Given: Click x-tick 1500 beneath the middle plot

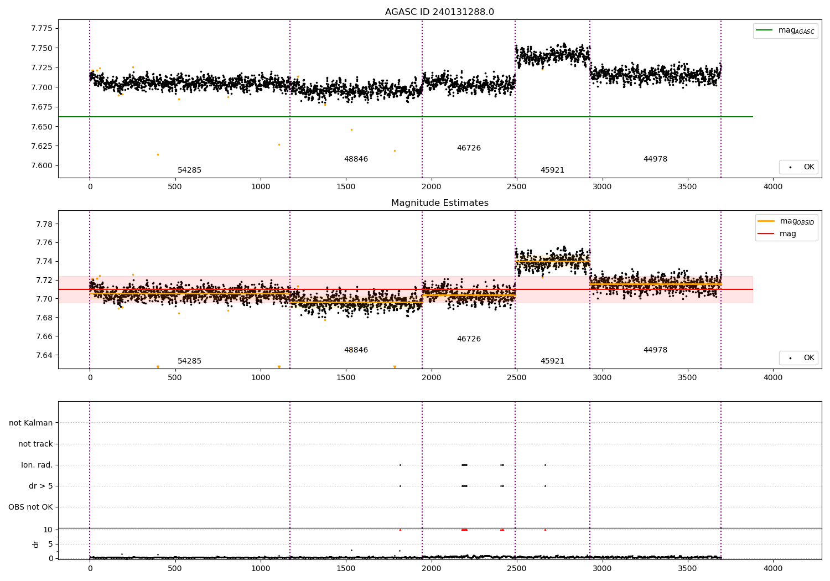Looking at the screenshot, I should click(346, 378).
